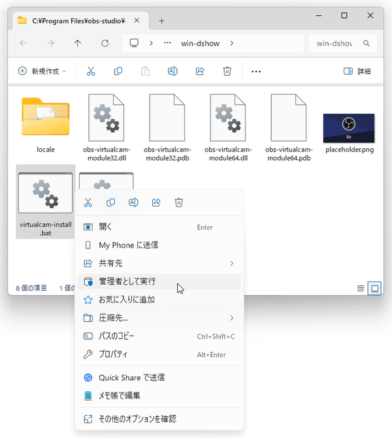Click win-dshow breadcrumb in address bar

200,43
